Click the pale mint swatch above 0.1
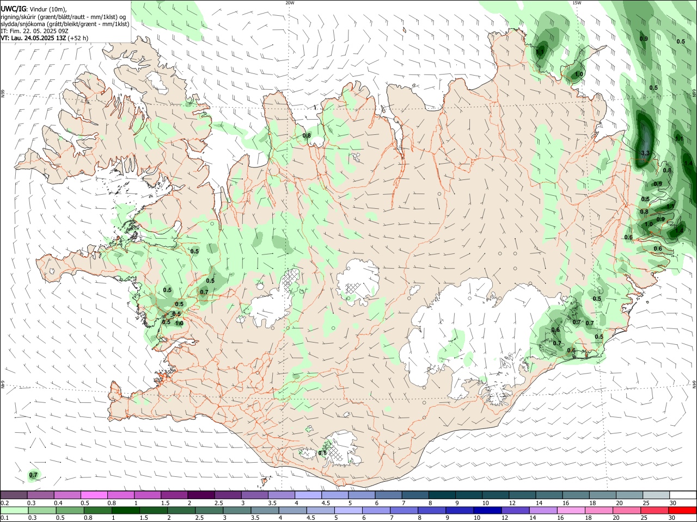Viewport: 697px width, 522px height. [14, 510]
